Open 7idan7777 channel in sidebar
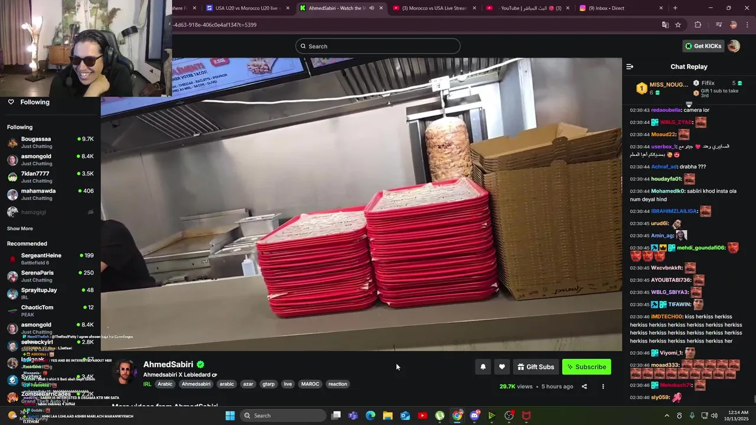Screen dimensions: 756x425 (50, 177)
